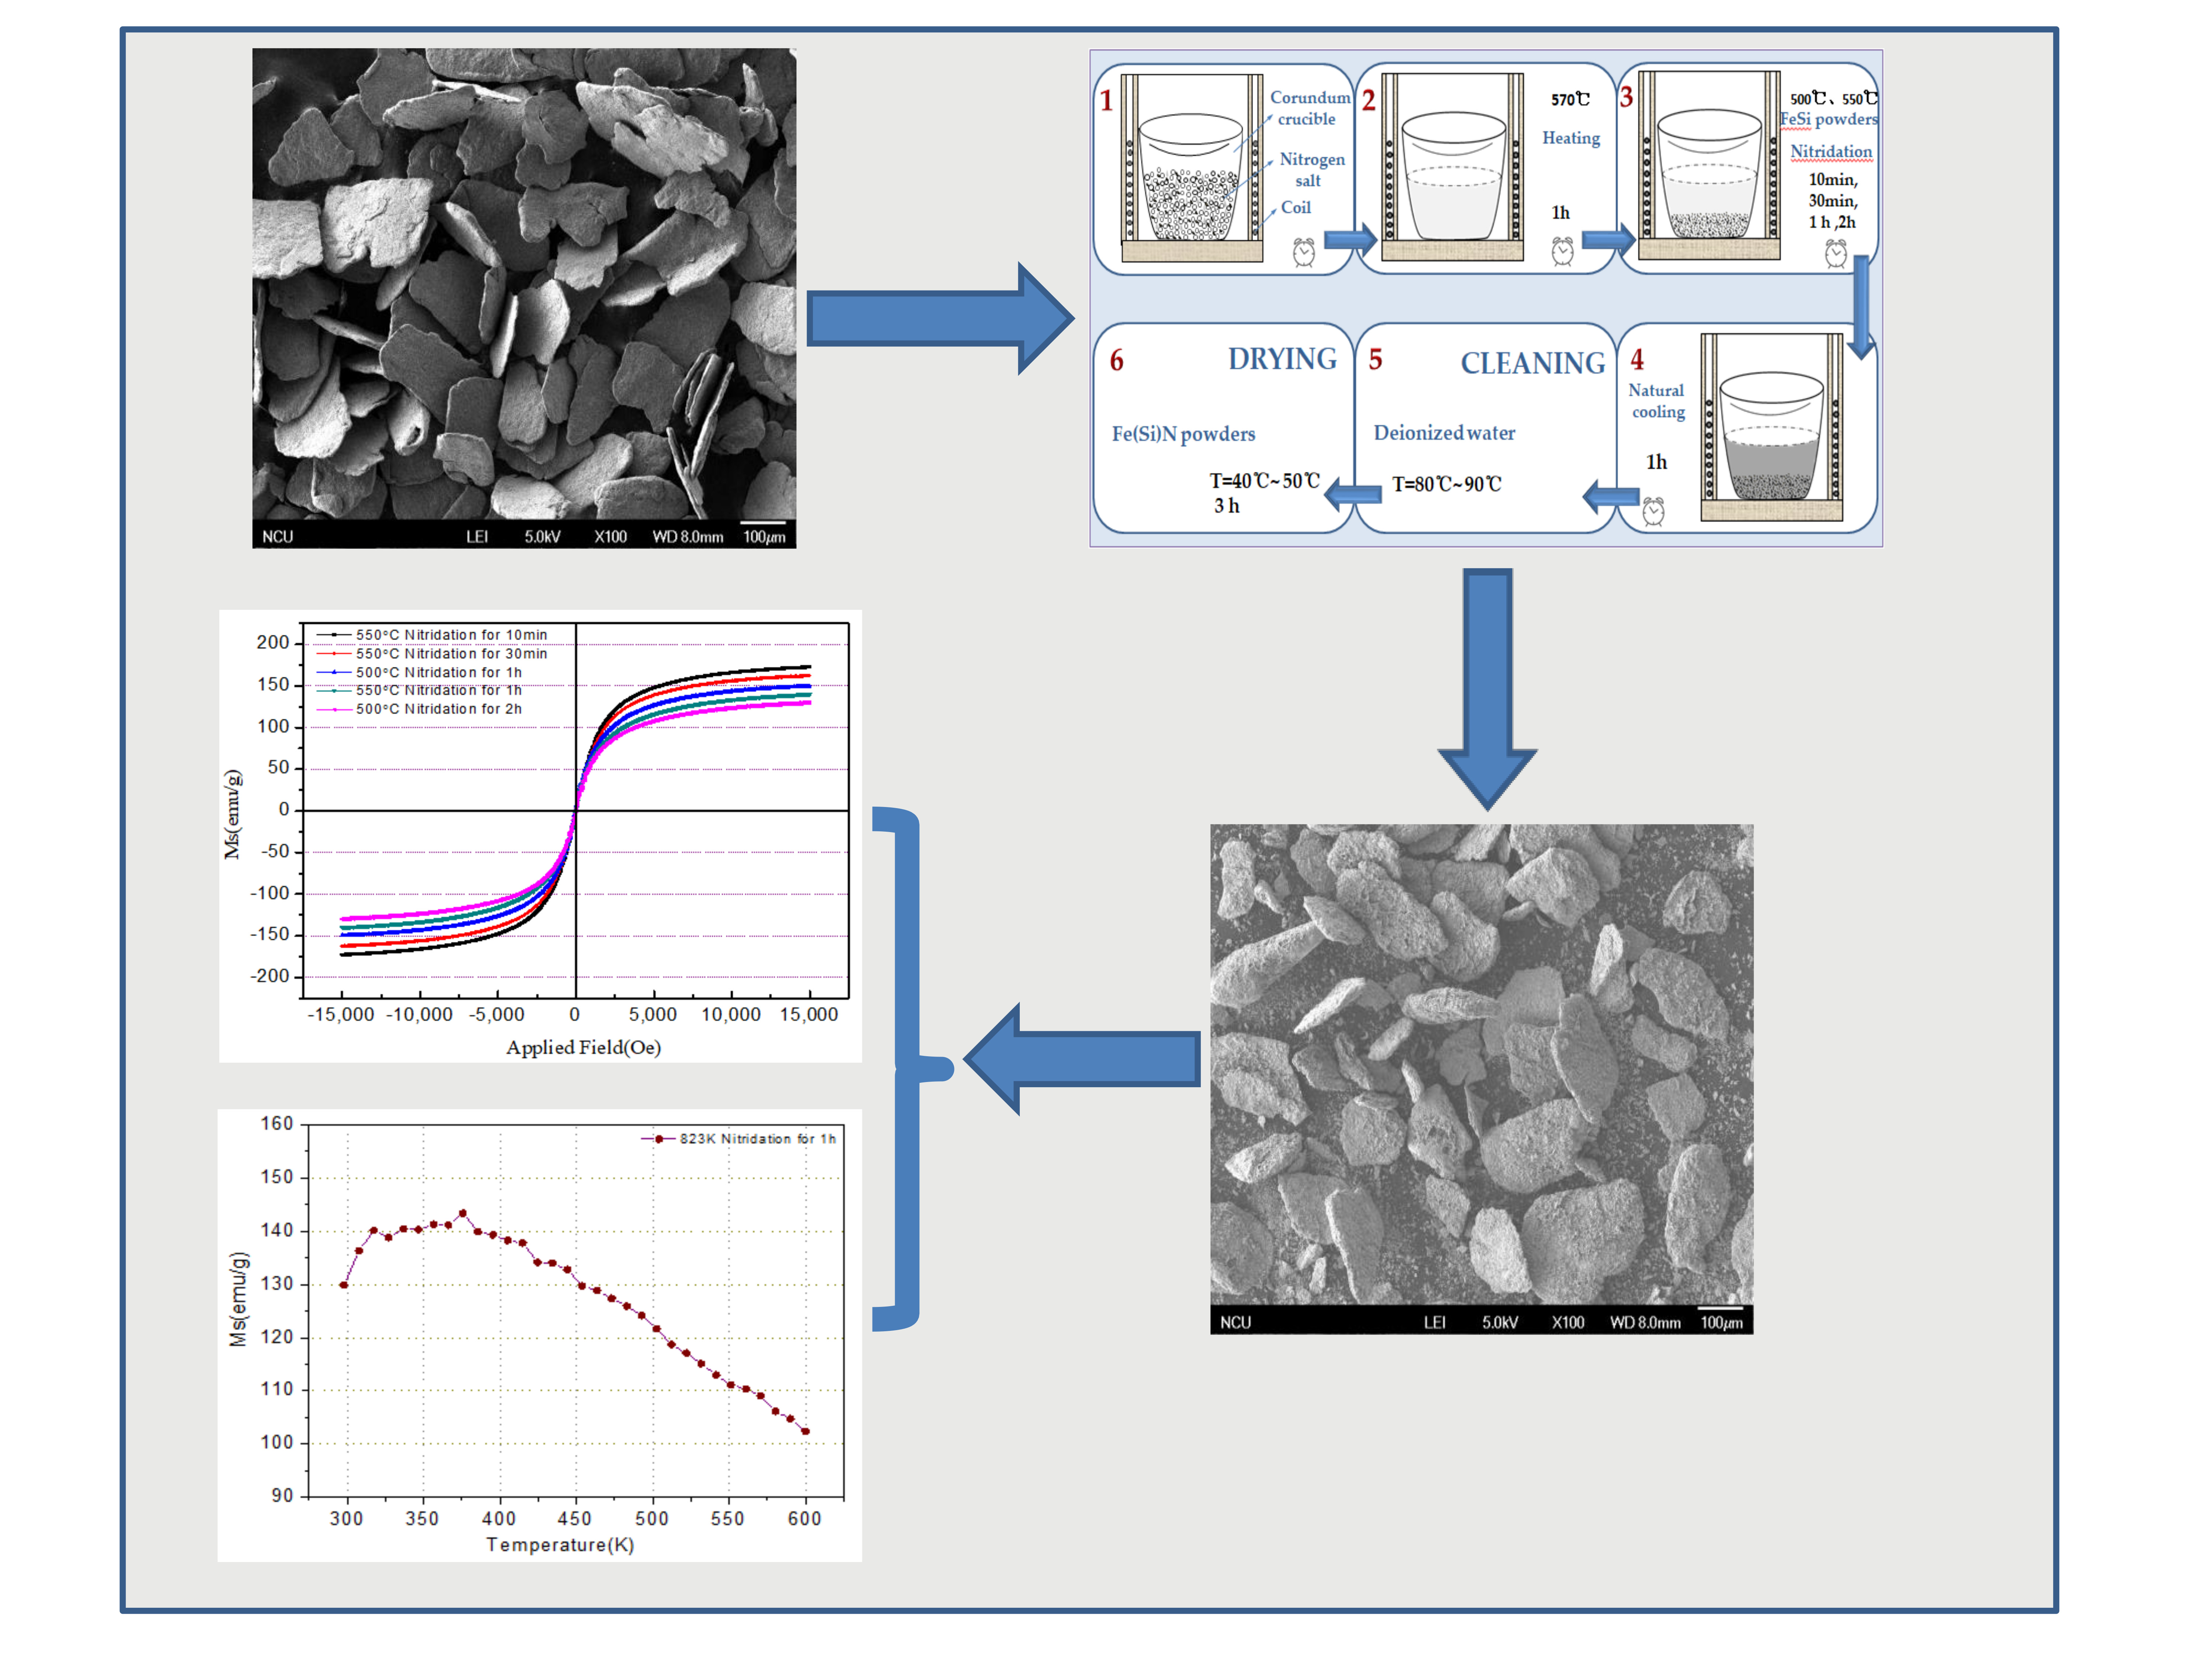Click the '15,000' tick on applied field axis
Viewport: 2212px width, 1659px height.
[x=809, y=1015]
